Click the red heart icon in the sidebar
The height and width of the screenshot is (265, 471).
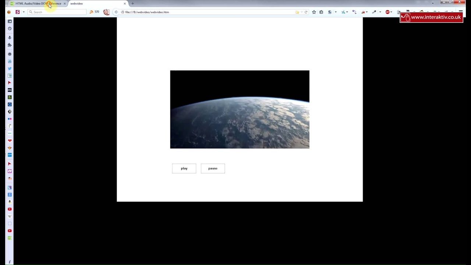(10, 140)
